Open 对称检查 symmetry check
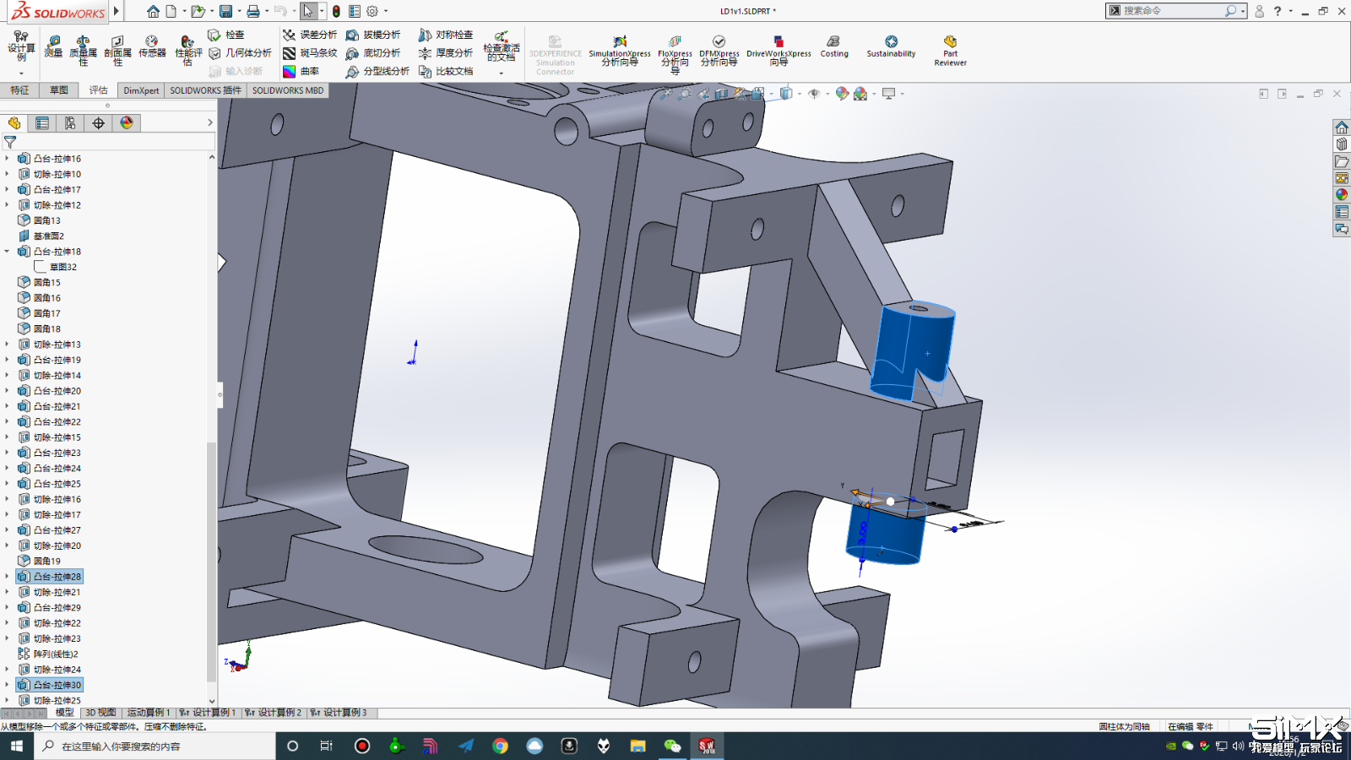The width and height of the screenshot is (1351, 760). pos(446,35)
